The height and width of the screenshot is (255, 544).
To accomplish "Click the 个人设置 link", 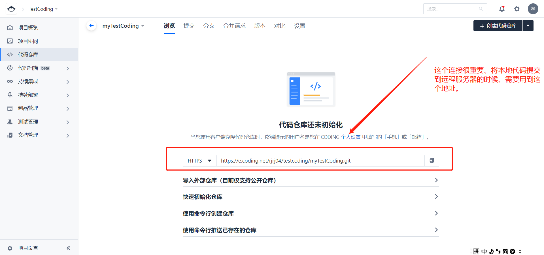I will click(x=351, y=137).
